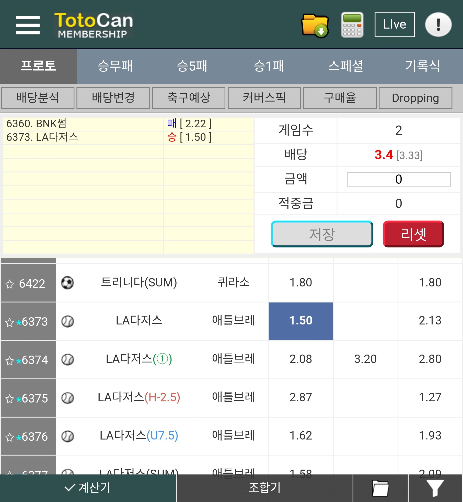Click the 금액 amount input field
Screen dimensions: 463x502
(x=399, y=179)
